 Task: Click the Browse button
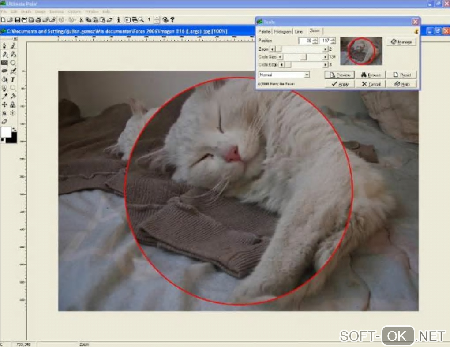371,75
